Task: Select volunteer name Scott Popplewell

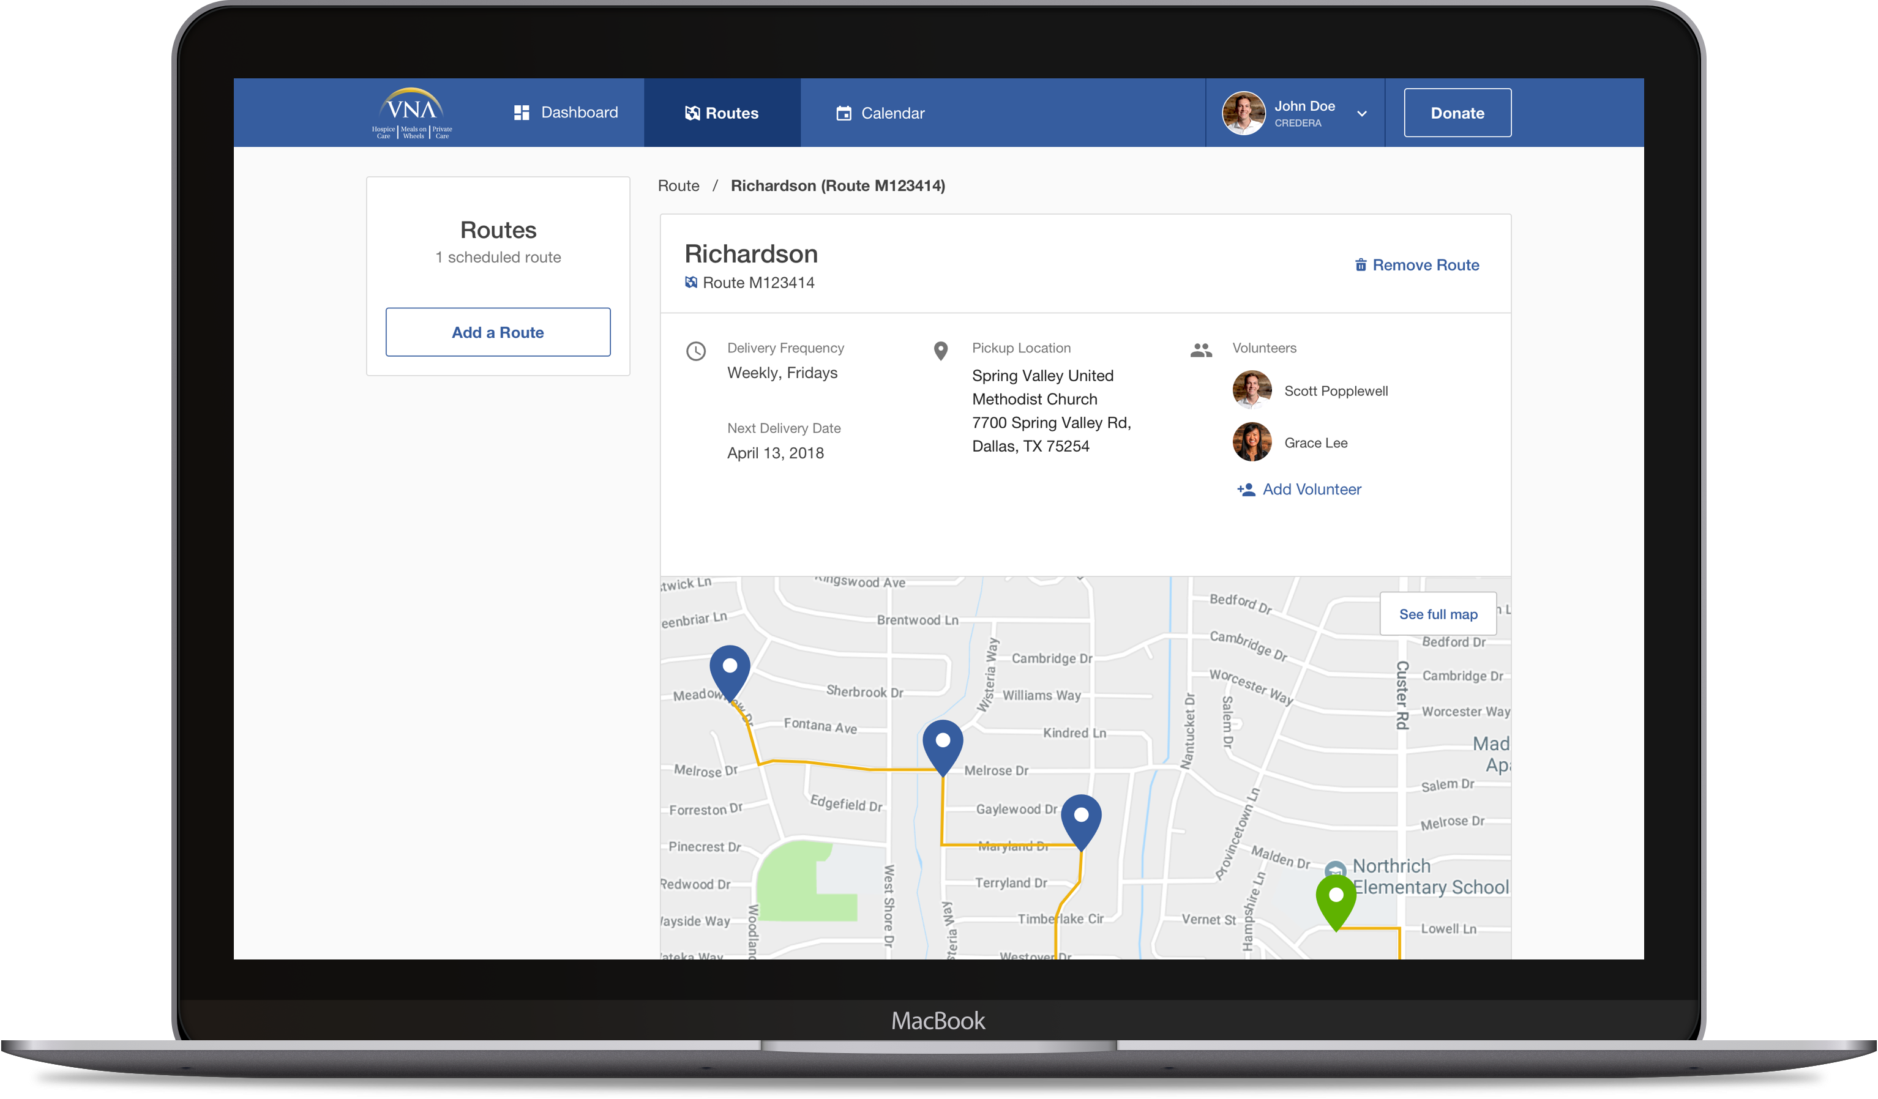Action: (x=1336, y=390)
